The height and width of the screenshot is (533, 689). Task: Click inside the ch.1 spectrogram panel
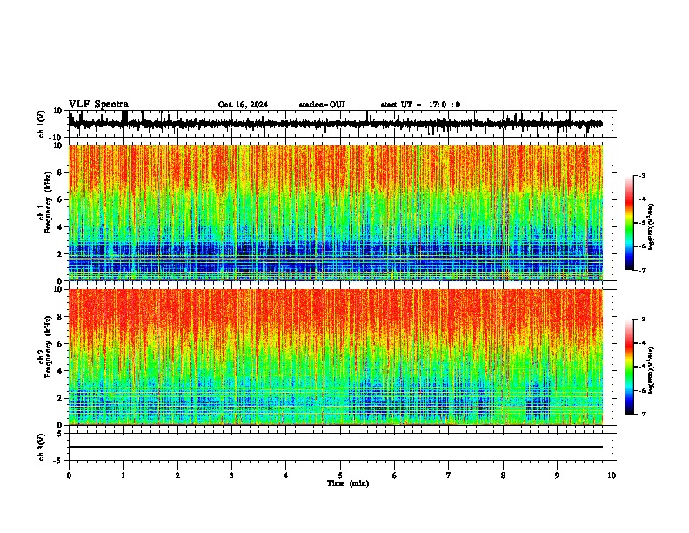(336, 213)
